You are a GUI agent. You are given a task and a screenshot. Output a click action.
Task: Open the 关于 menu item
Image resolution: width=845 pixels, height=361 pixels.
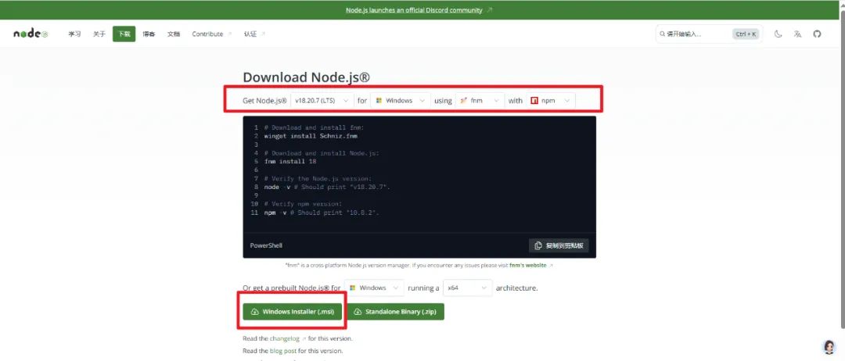[99, 34]
